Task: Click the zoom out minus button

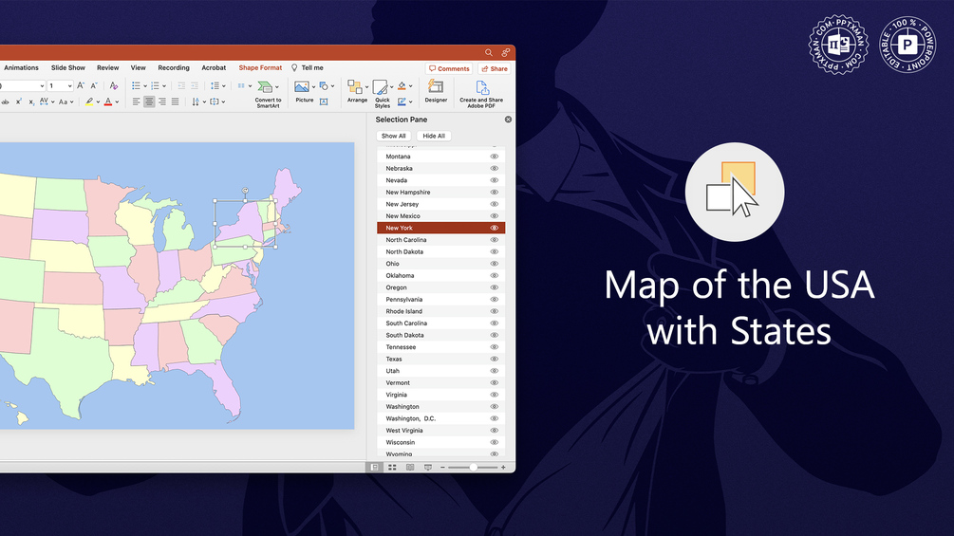Action: (x=442, y=468)
